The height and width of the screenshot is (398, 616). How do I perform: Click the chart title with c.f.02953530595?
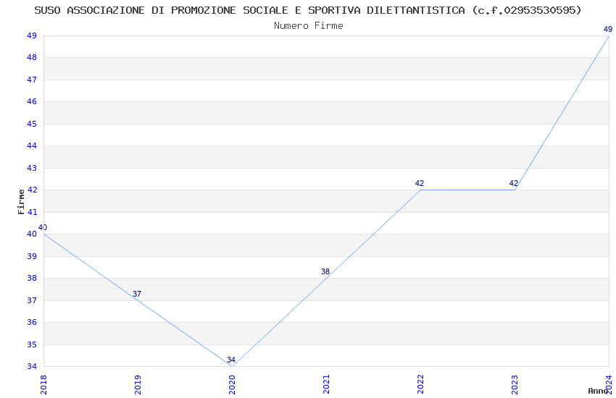(x=307, y=10)
